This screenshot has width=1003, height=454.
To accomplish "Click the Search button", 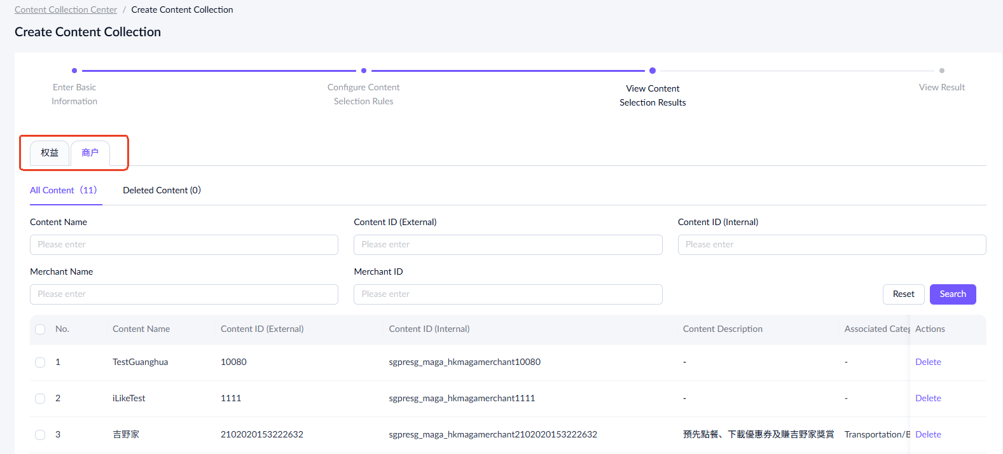I will pyautogui.click(x=952, y=294).
